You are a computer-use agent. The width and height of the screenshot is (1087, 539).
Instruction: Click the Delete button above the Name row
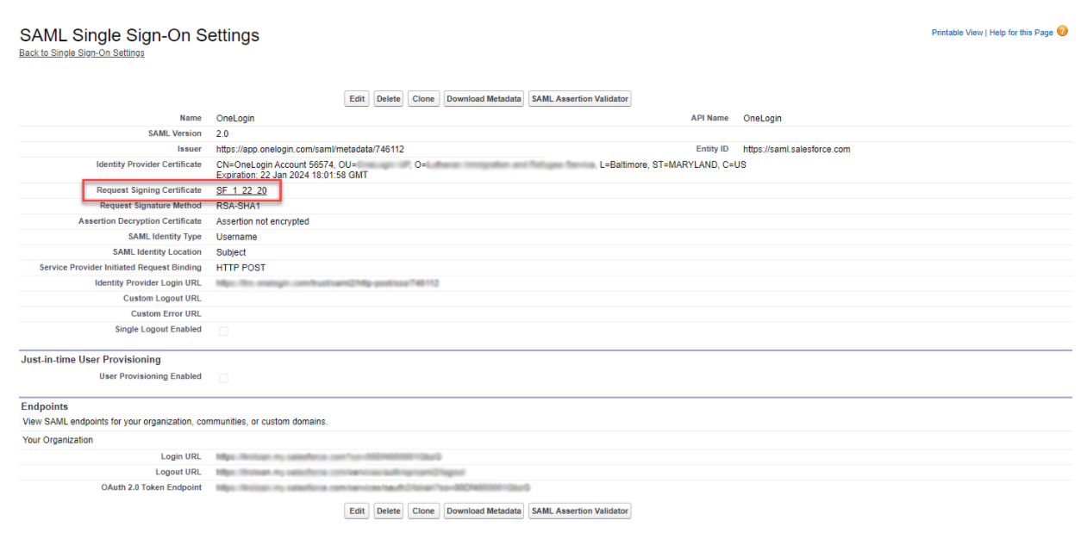pos(389,99)
